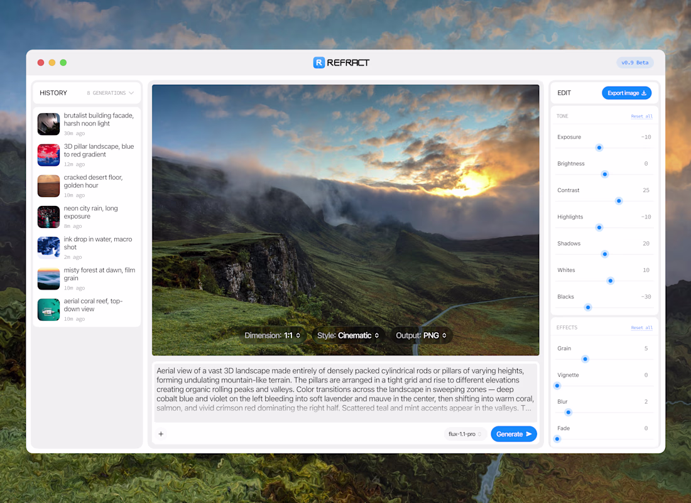
Task: Click the prompt text field
Action: pos(345,392)
